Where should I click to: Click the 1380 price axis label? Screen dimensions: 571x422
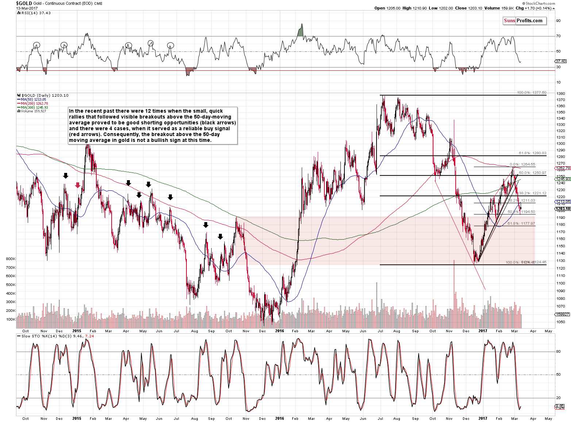point(561,94)
